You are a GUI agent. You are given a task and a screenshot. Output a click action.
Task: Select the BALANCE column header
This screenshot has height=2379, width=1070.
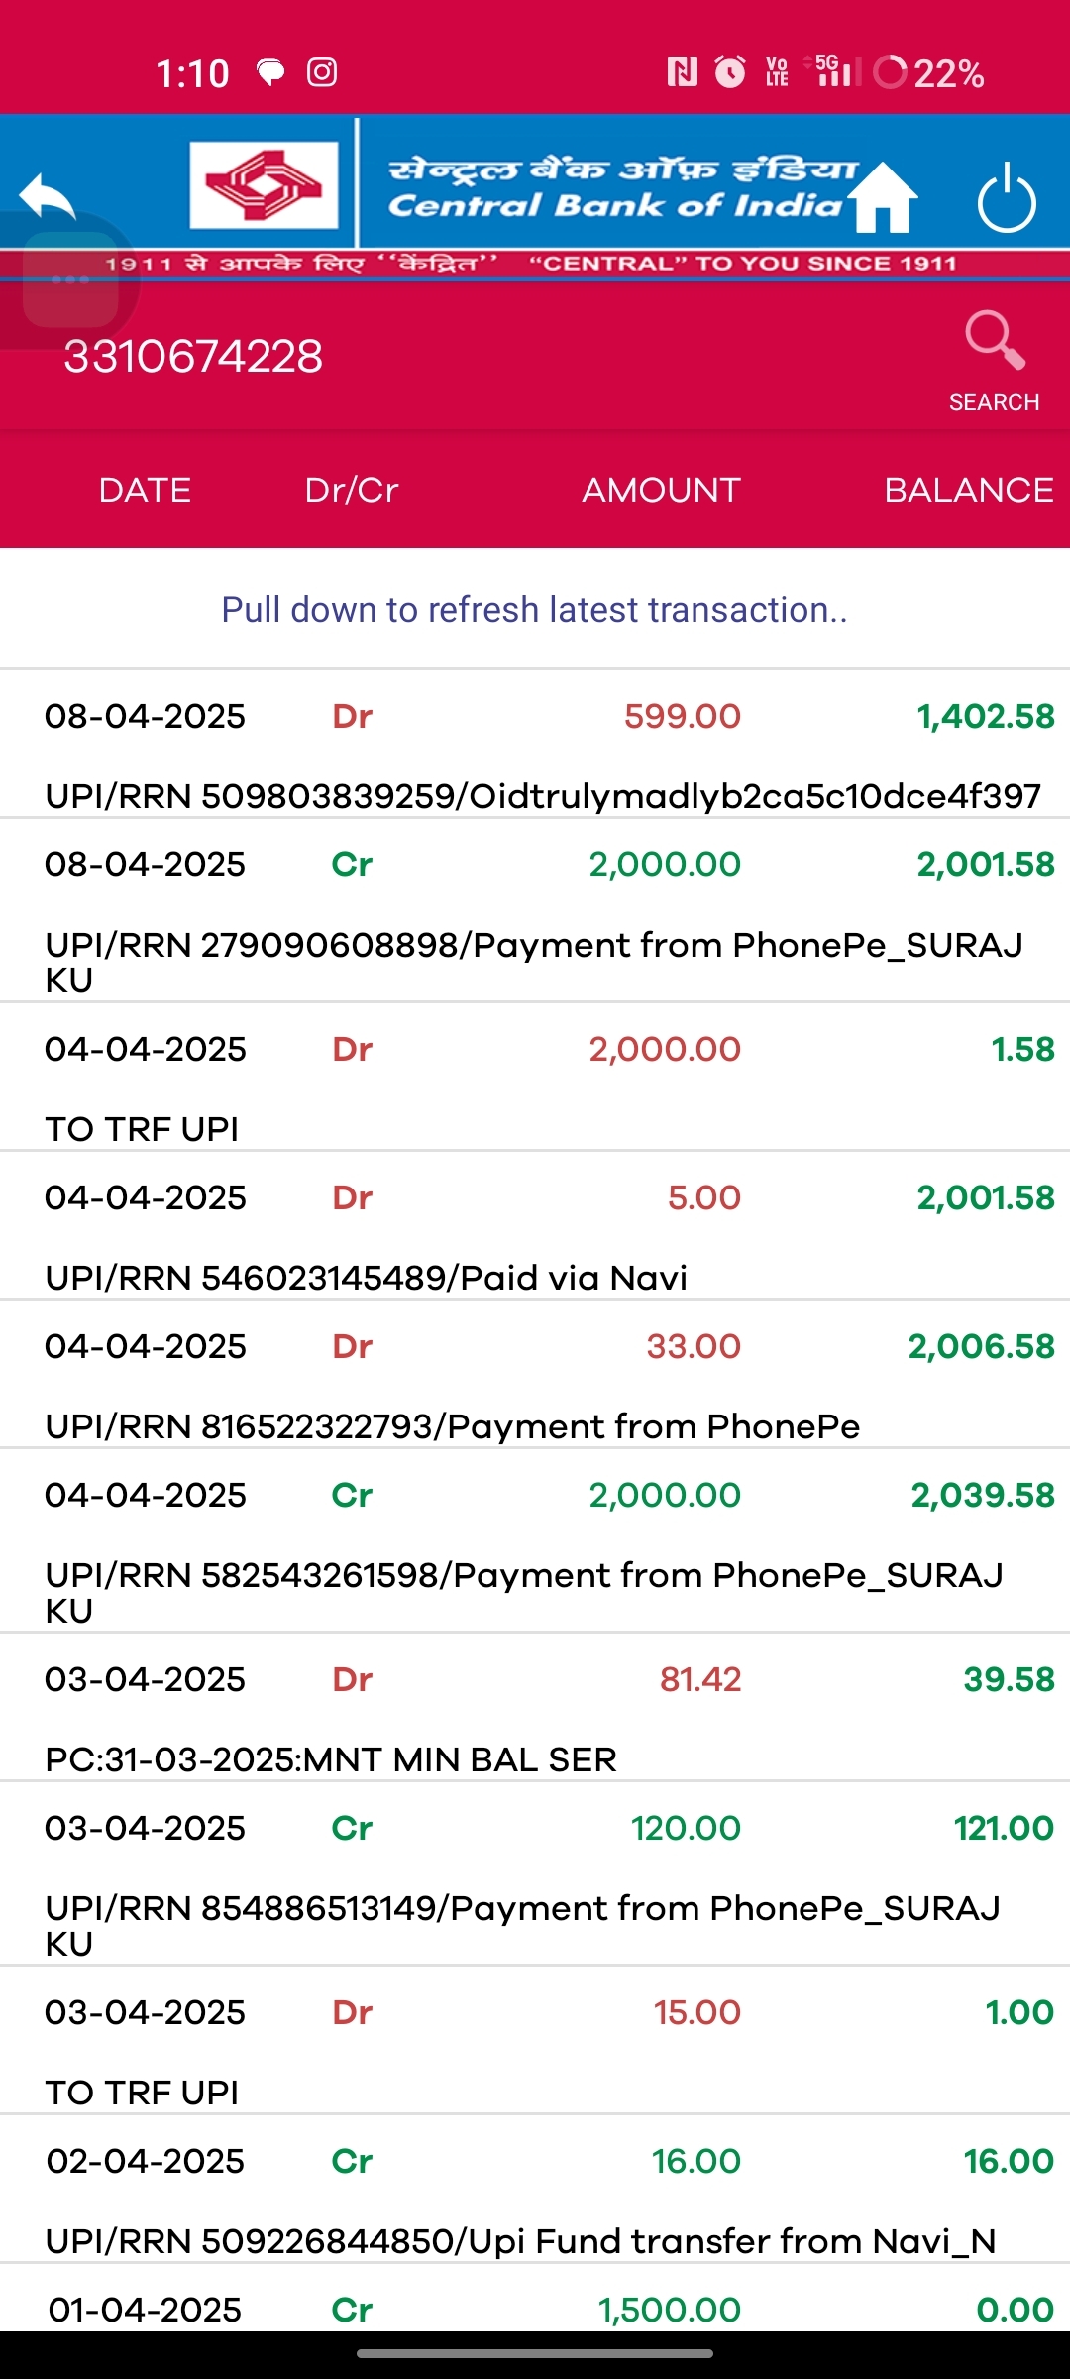[x=968, y=490]
